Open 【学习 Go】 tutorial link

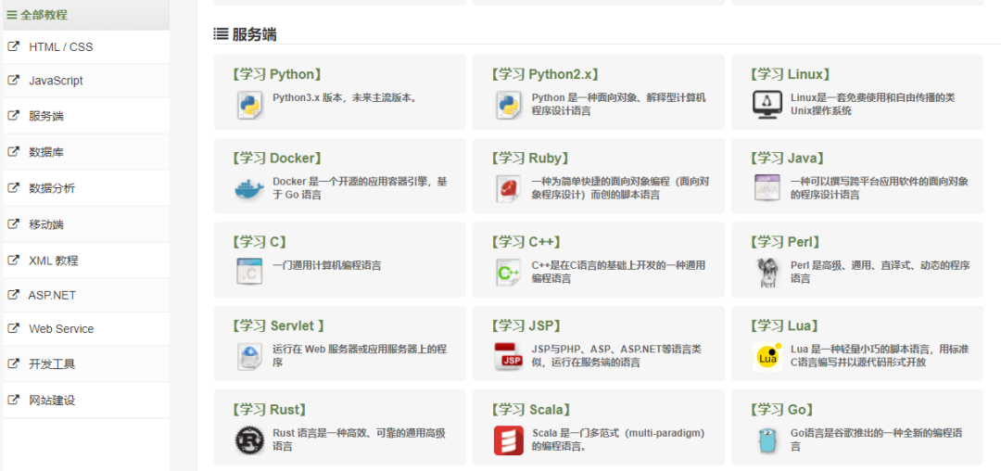click(x=782, y=409)
